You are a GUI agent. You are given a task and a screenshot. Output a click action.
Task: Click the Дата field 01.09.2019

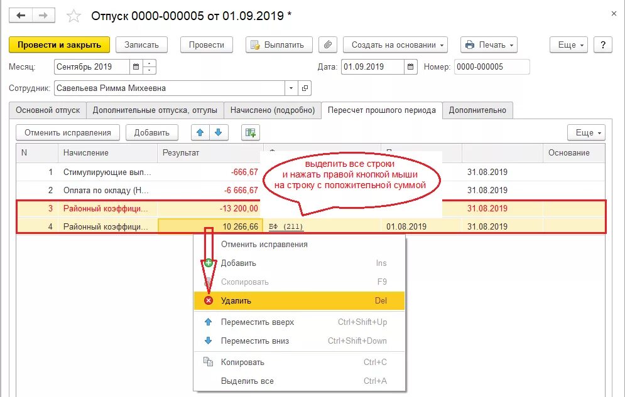coord(372,67)
